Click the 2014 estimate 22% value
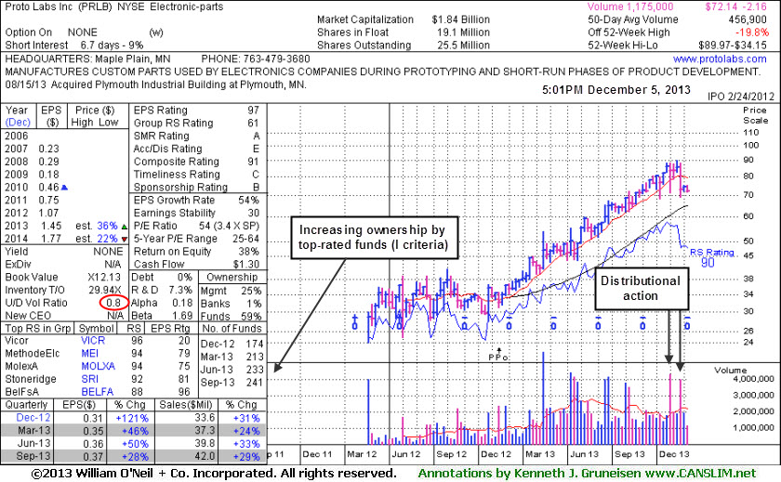Image resolution: width=781 pixels, height=482 pixels. pos(107,239)
